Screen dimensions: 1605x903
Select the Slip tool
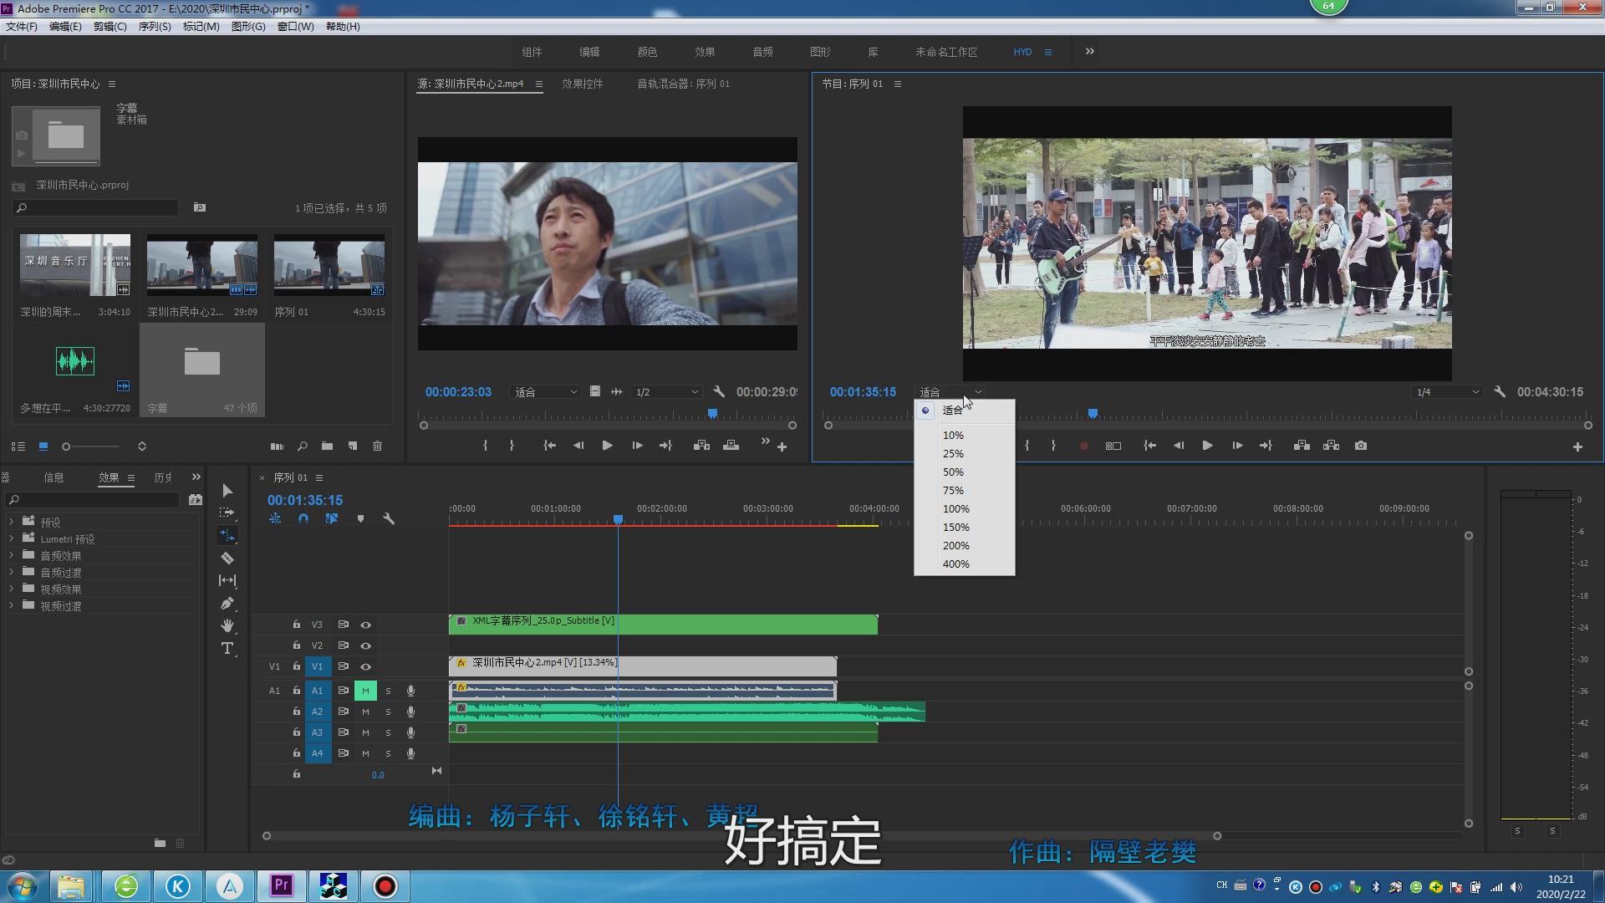(x=227, y=580)
